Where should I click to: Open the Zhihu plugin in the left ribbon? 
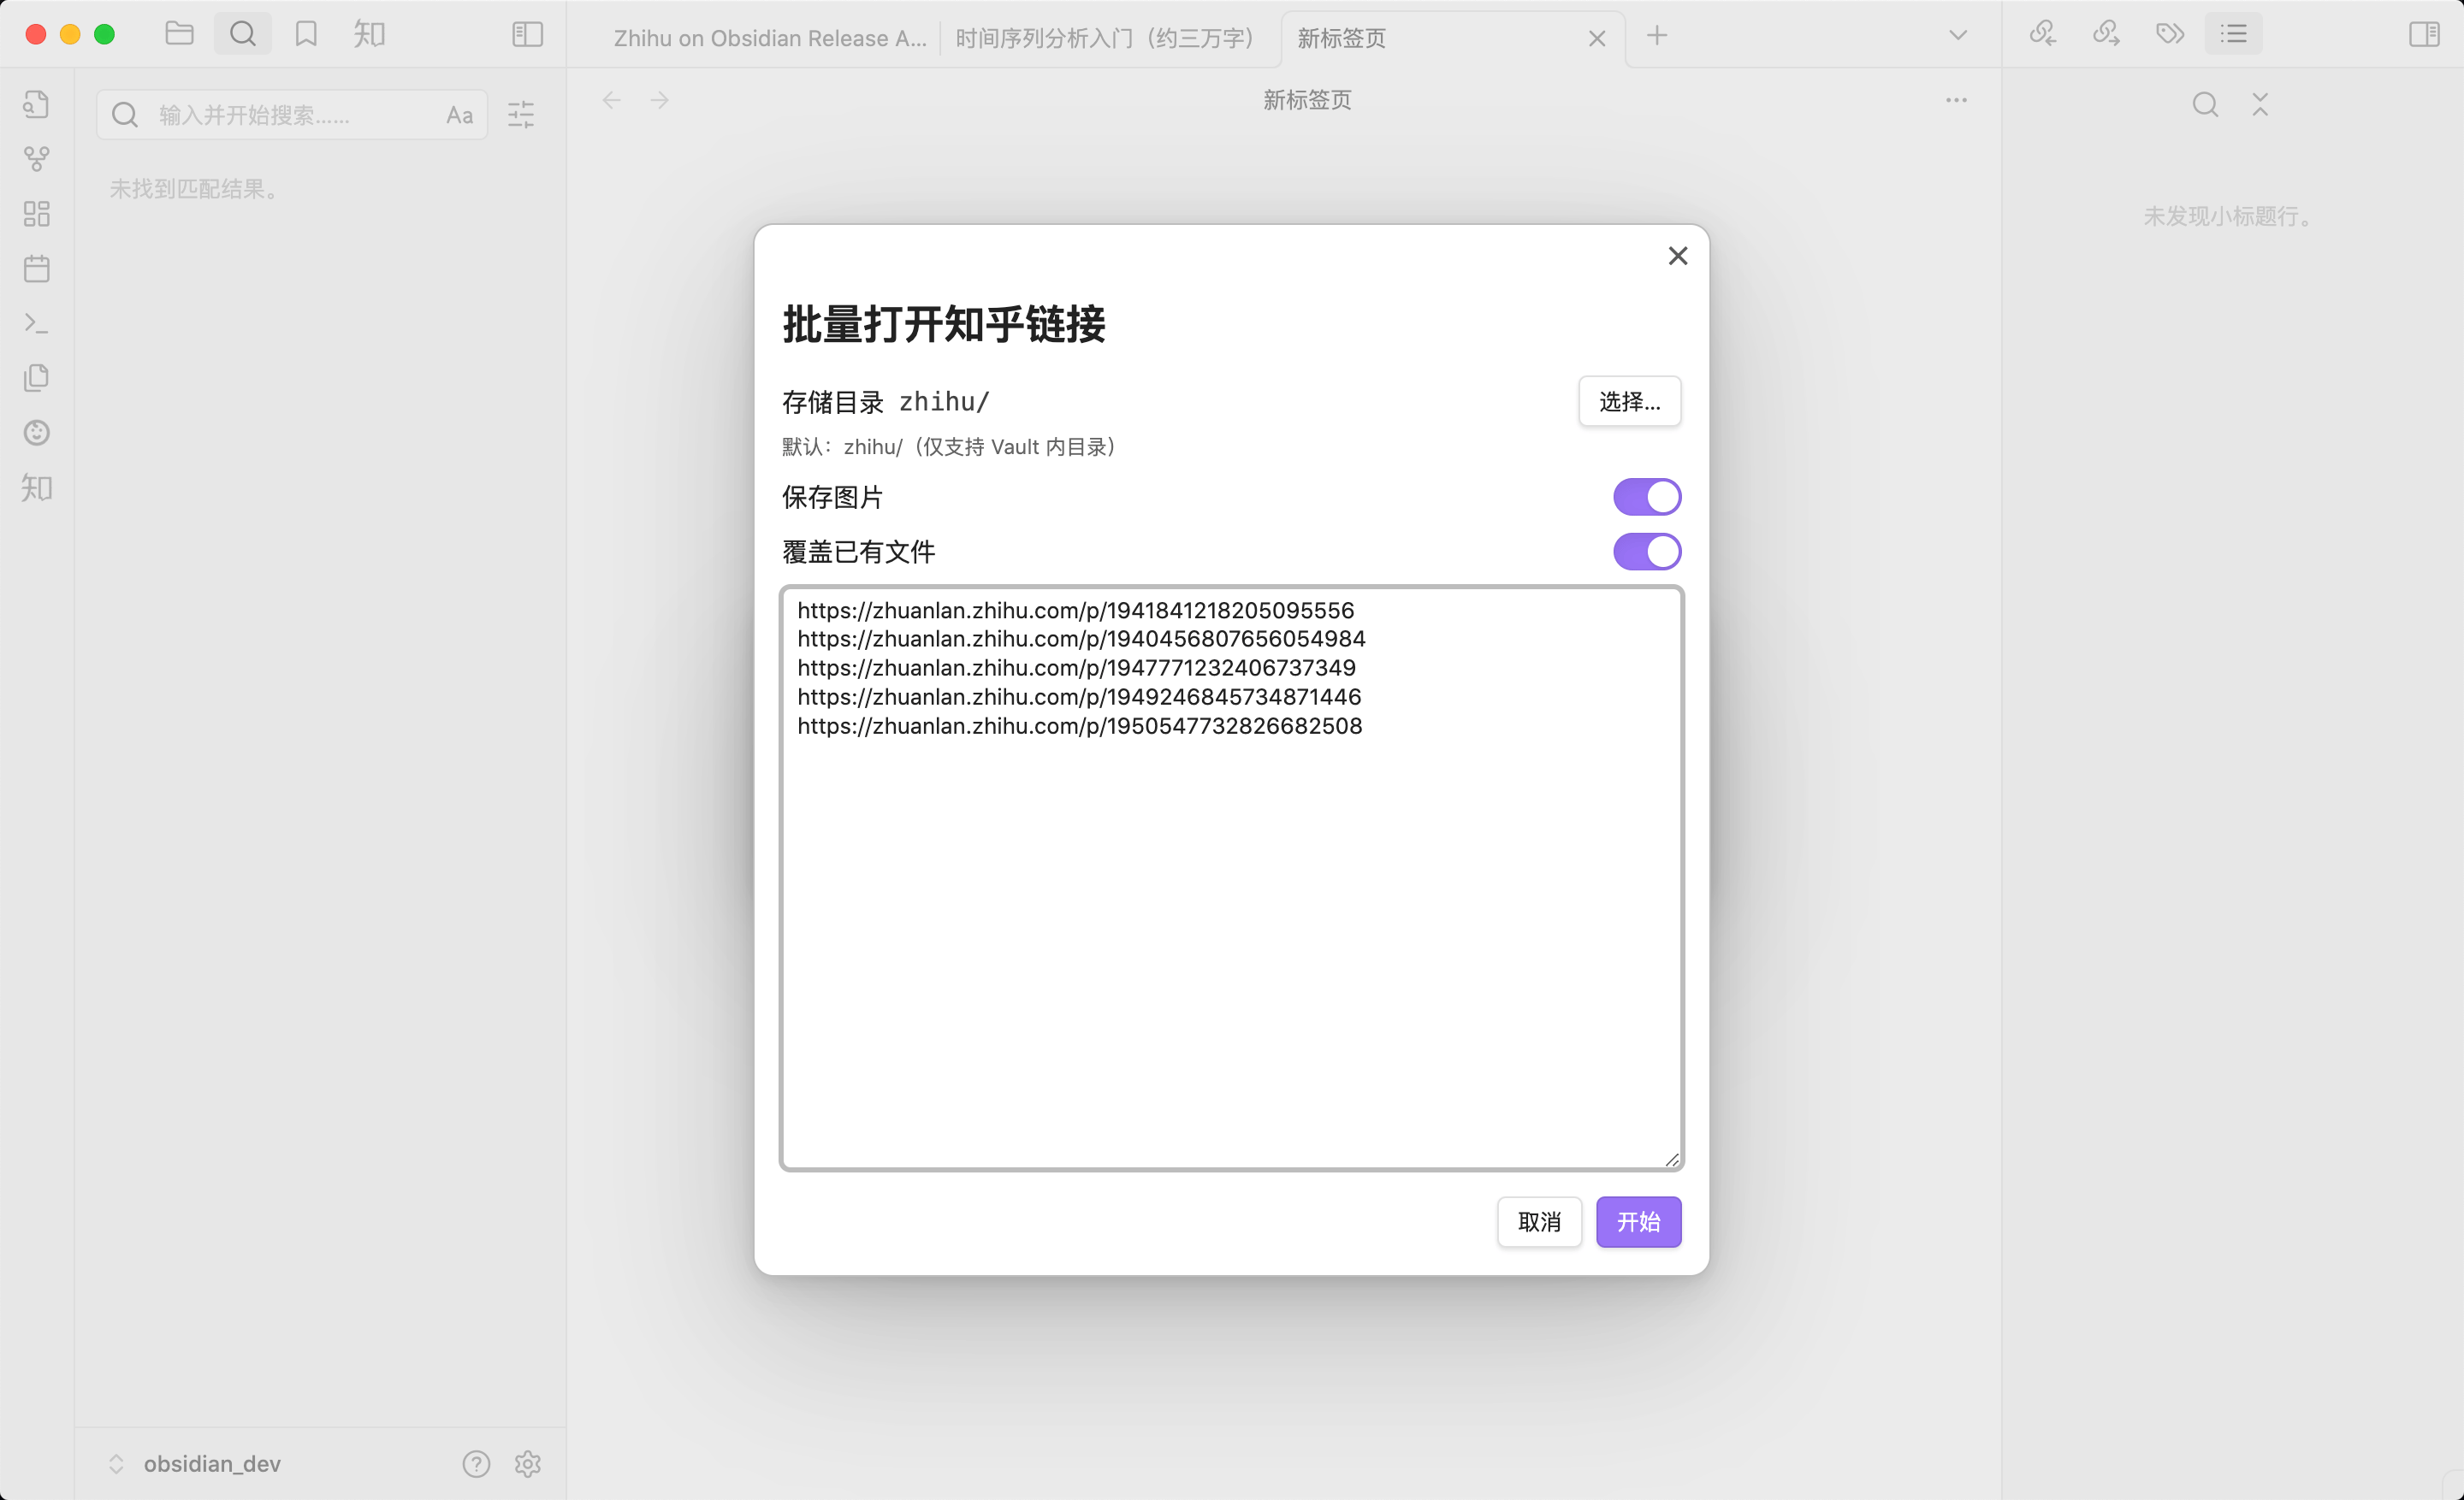[x=37, y=488]
